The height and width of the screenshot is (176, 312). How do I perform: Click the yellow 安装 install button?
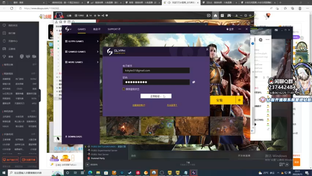click(222, 100)
